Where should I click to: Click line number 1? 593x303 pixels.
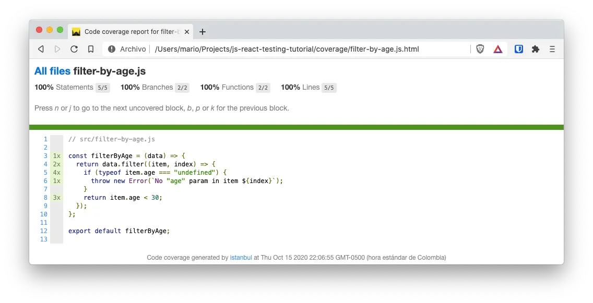click(x=45, y=139)
